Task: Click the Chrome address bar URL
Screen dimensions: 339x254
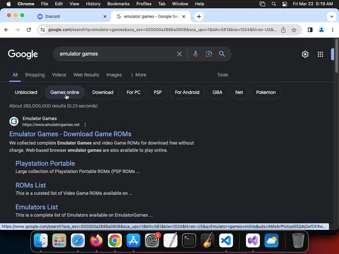Action: point(162,30)
